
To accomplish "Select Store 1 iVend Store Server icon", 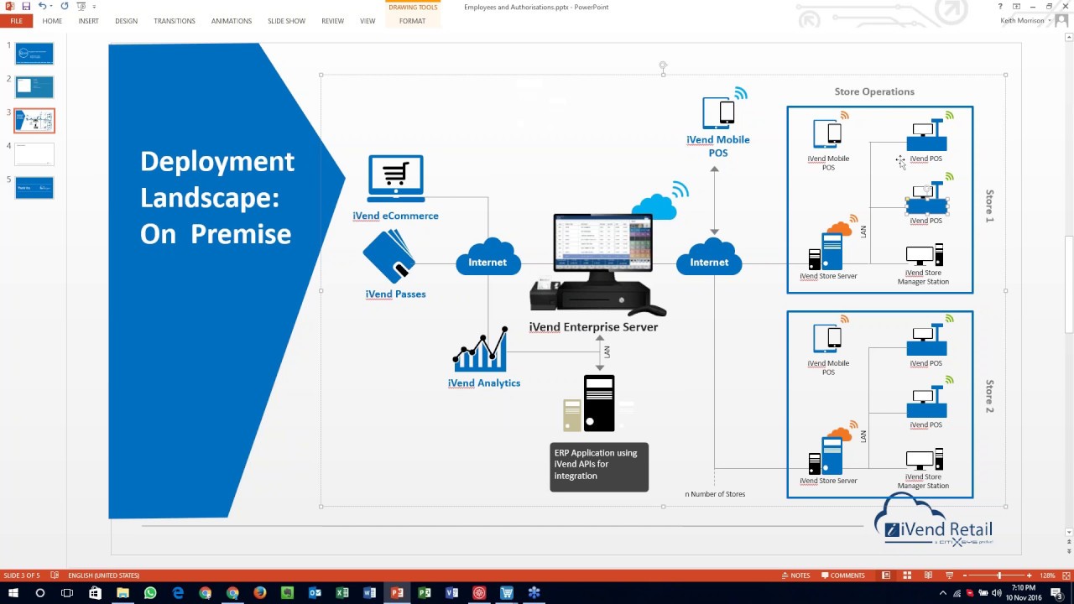I will [x=826, y=249].
